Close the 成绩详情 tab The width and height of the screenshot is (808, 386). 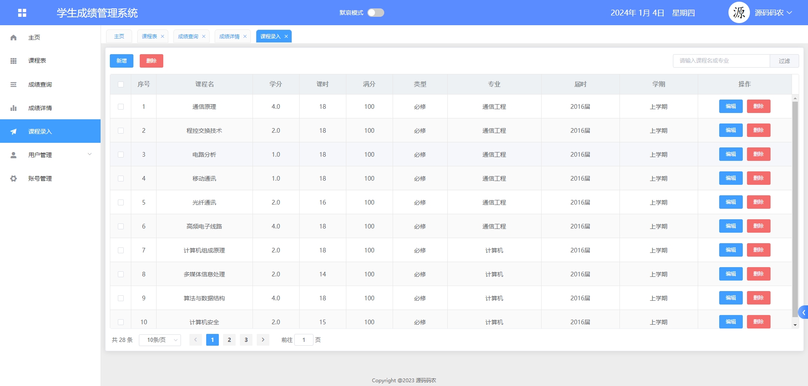tap(245, 37)
